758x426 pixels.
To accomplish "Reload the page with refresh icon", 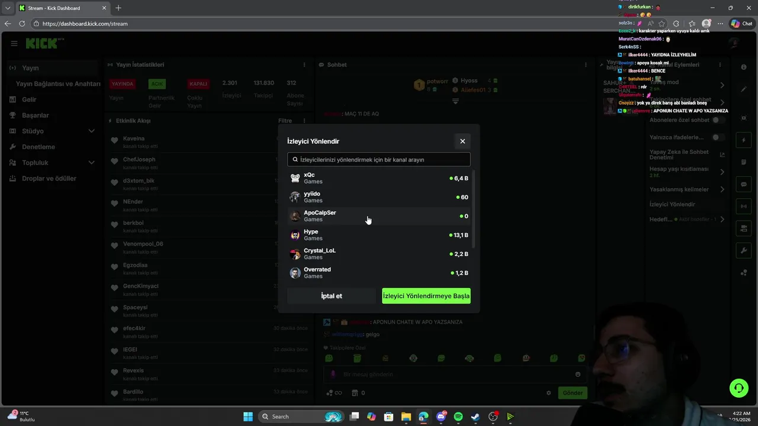I will [22, 24].
